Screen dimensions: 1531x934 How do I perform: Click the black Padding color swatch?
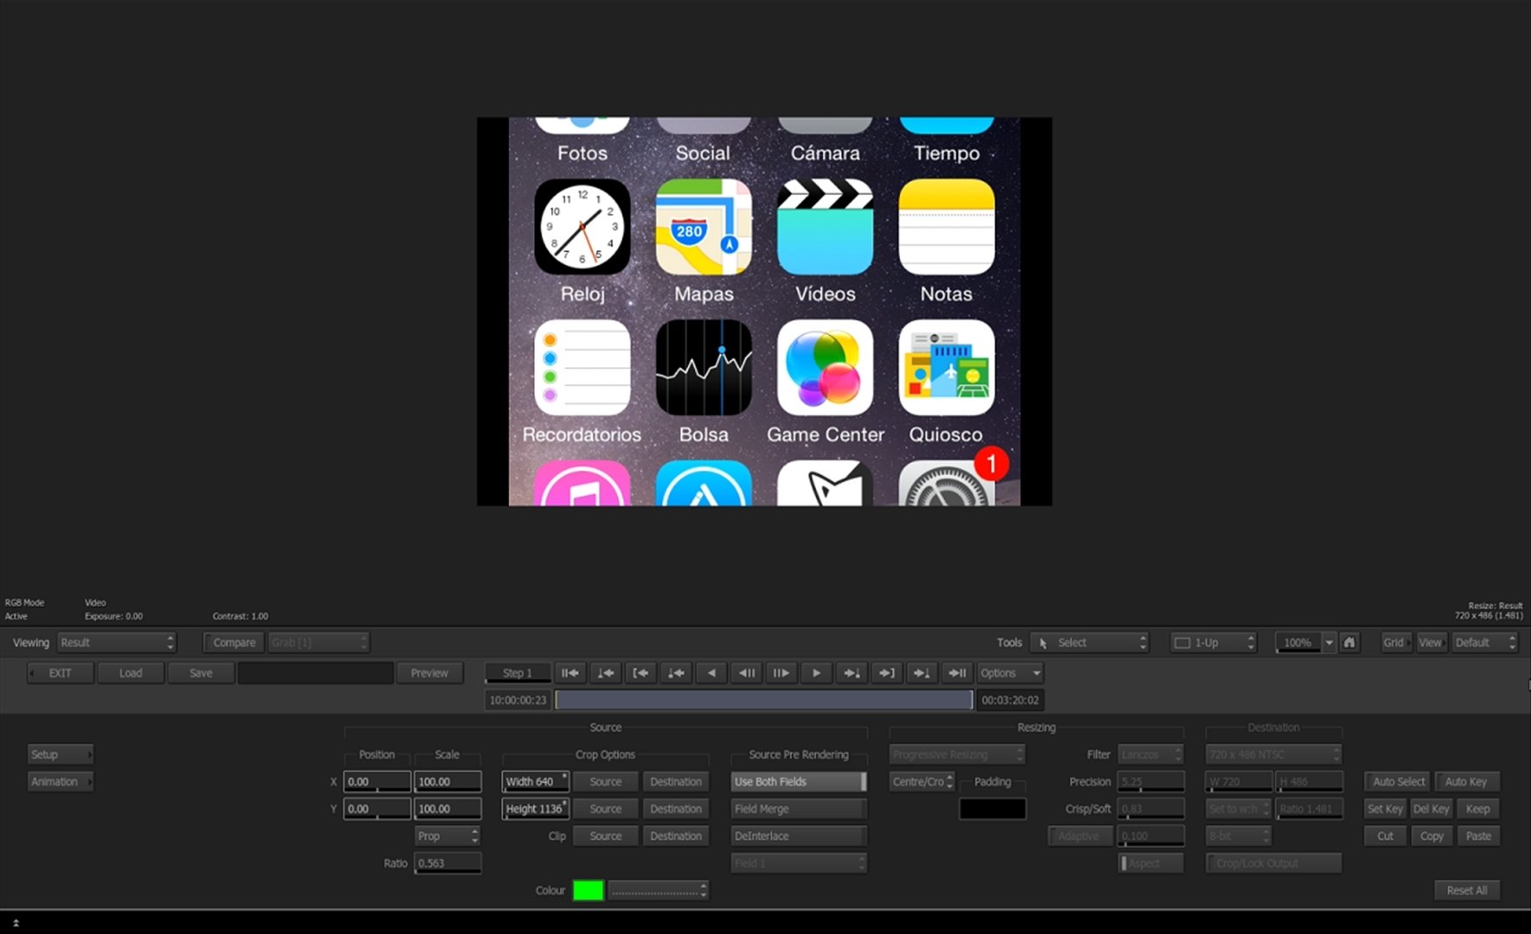992,808
